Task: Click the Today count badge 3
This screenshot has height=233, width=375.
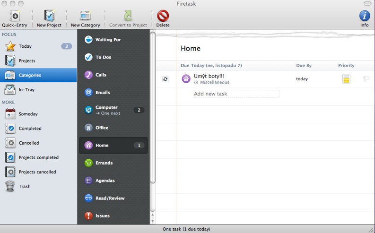Action: click(67, 46)
